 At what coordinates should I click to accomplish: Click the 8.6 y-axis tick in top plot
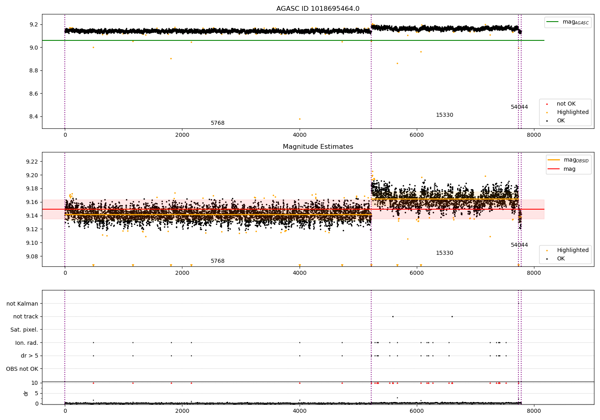click(34, 94)
